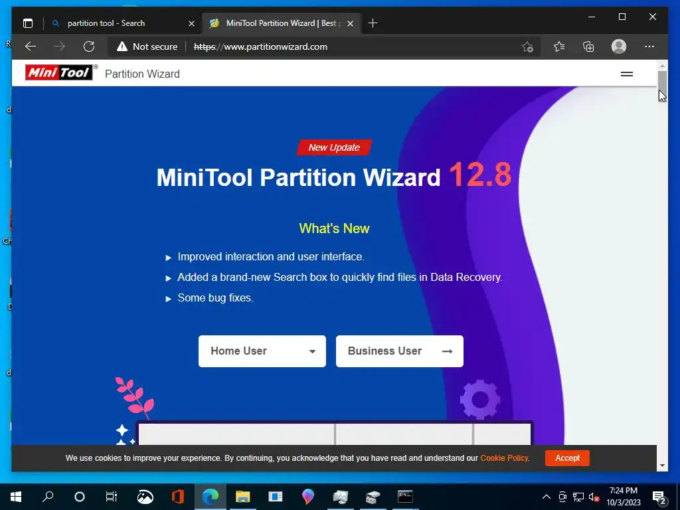Click 'Some bug fixes' bullet text
Image resolution: width=680 pixels, height=510 pixels.
tap(215, 298)
